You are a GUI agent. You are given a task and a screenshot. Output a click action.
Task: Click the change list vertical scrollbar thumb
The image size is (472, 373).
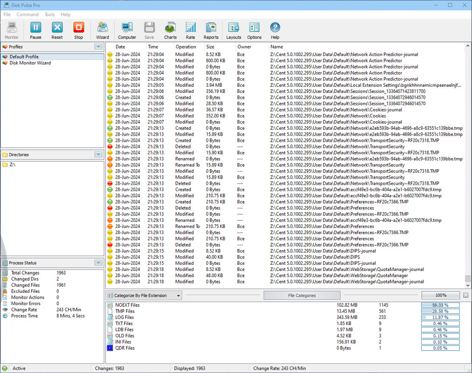pos(467,279)
